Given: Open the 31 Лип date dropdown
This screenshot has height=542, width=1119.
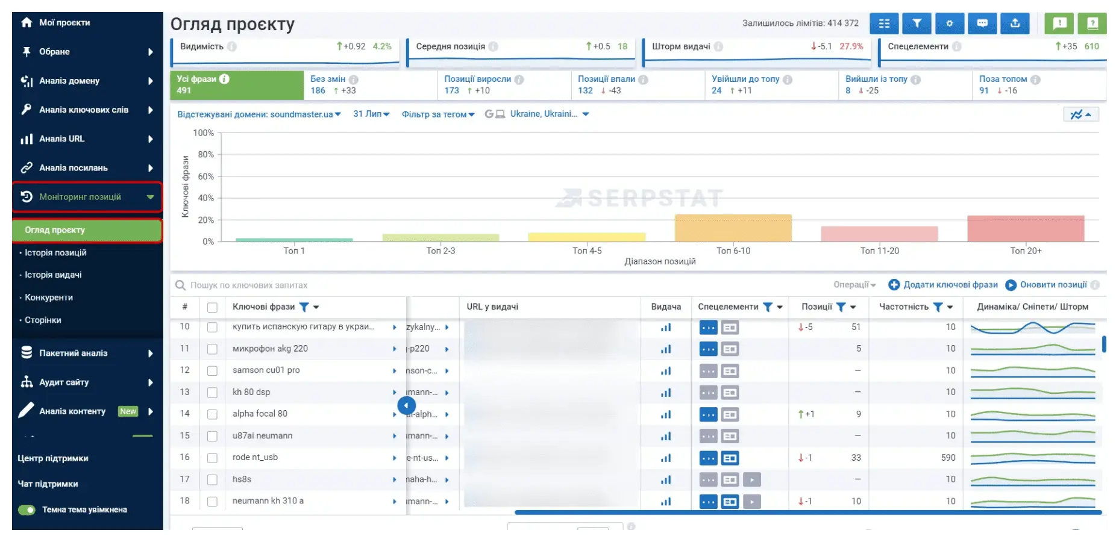Looking at the screenshot, I should coord(371,114).
